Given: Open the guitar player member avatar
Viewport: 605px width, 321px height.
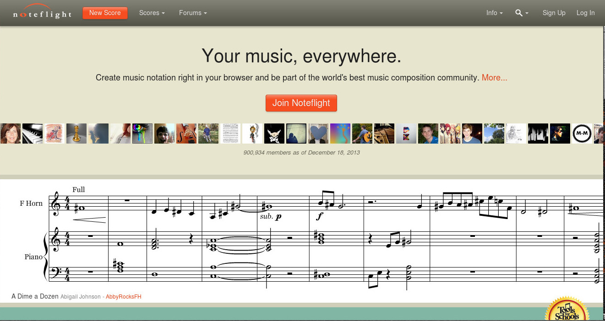Looking at the screenshot, I should 362,134.
